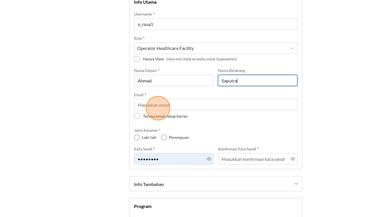Click the Info Utama heading
Viewport: 389px width, 217px height.
145,2
